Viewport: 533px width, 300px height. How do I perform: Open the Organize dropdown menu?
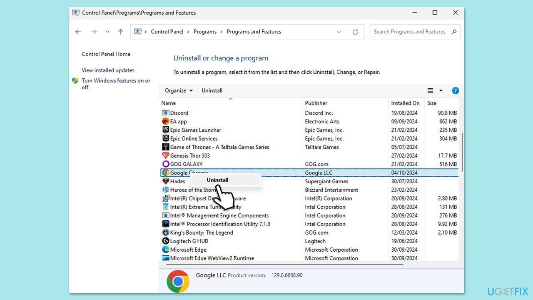(178, 90)
